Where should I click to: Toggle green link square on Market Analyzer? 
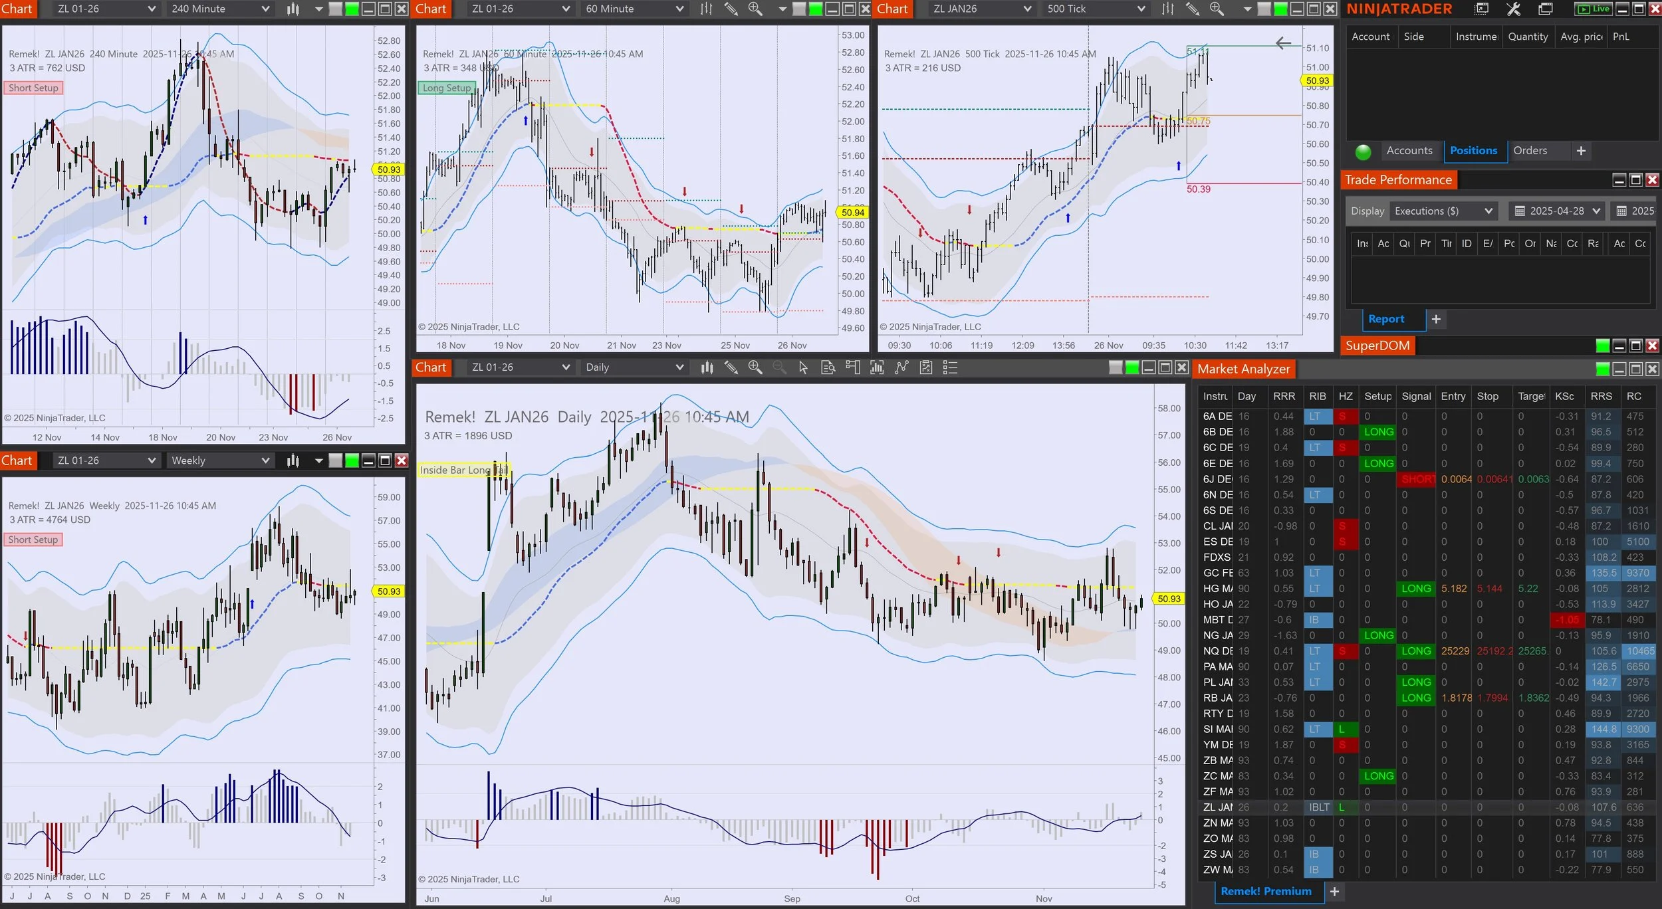1602,369
